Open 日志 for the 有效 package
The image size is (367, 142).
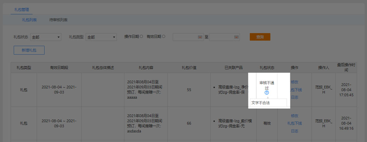294,131
